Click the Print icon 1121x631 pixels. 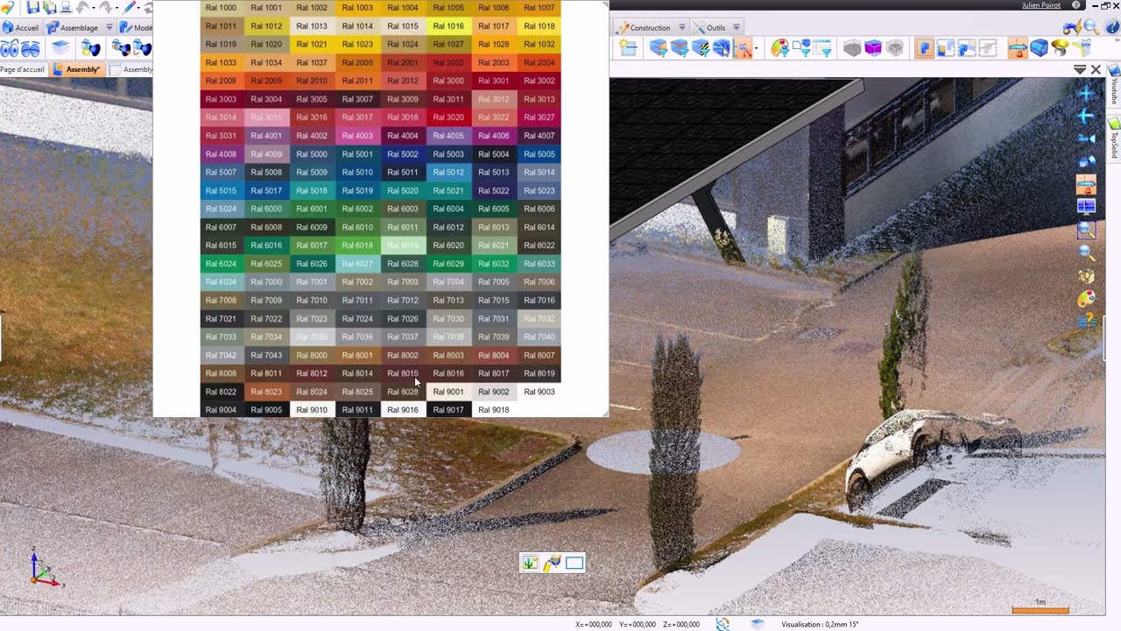[66, 8]
